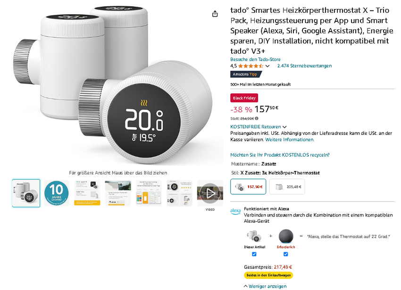
Task: Click the Alexa logo icon
Action: [x=235, y=211]
